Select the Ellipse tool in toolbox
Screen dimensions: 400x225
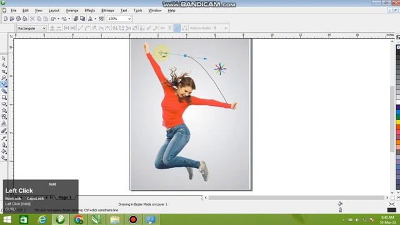[x=4, y=104]
